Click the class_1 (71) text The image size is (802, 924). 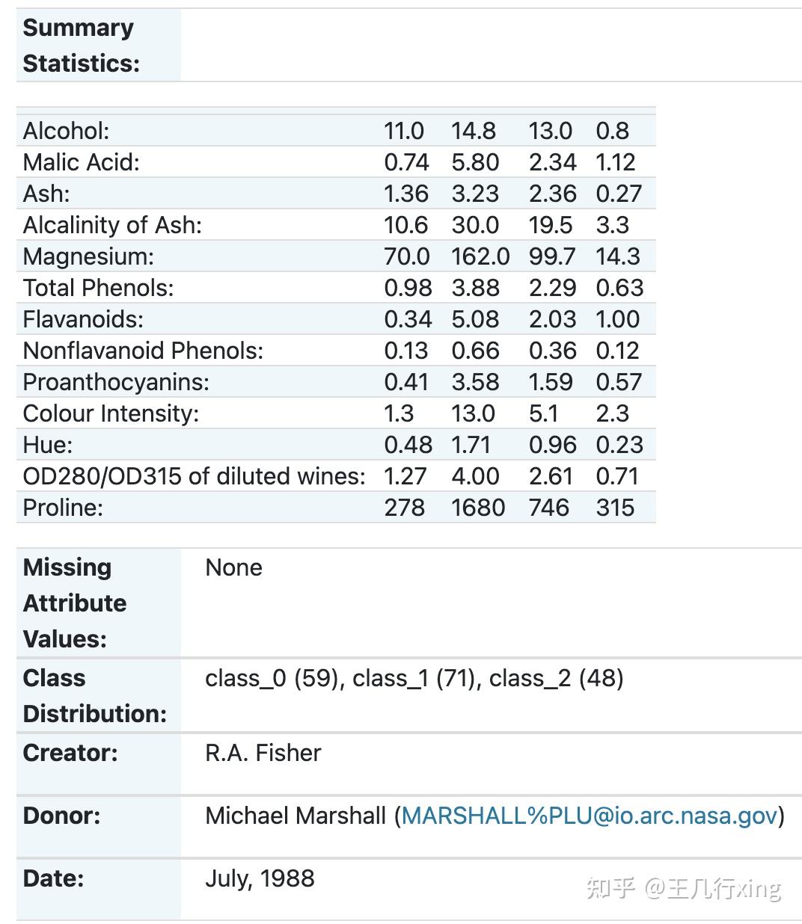coord(414,678)
